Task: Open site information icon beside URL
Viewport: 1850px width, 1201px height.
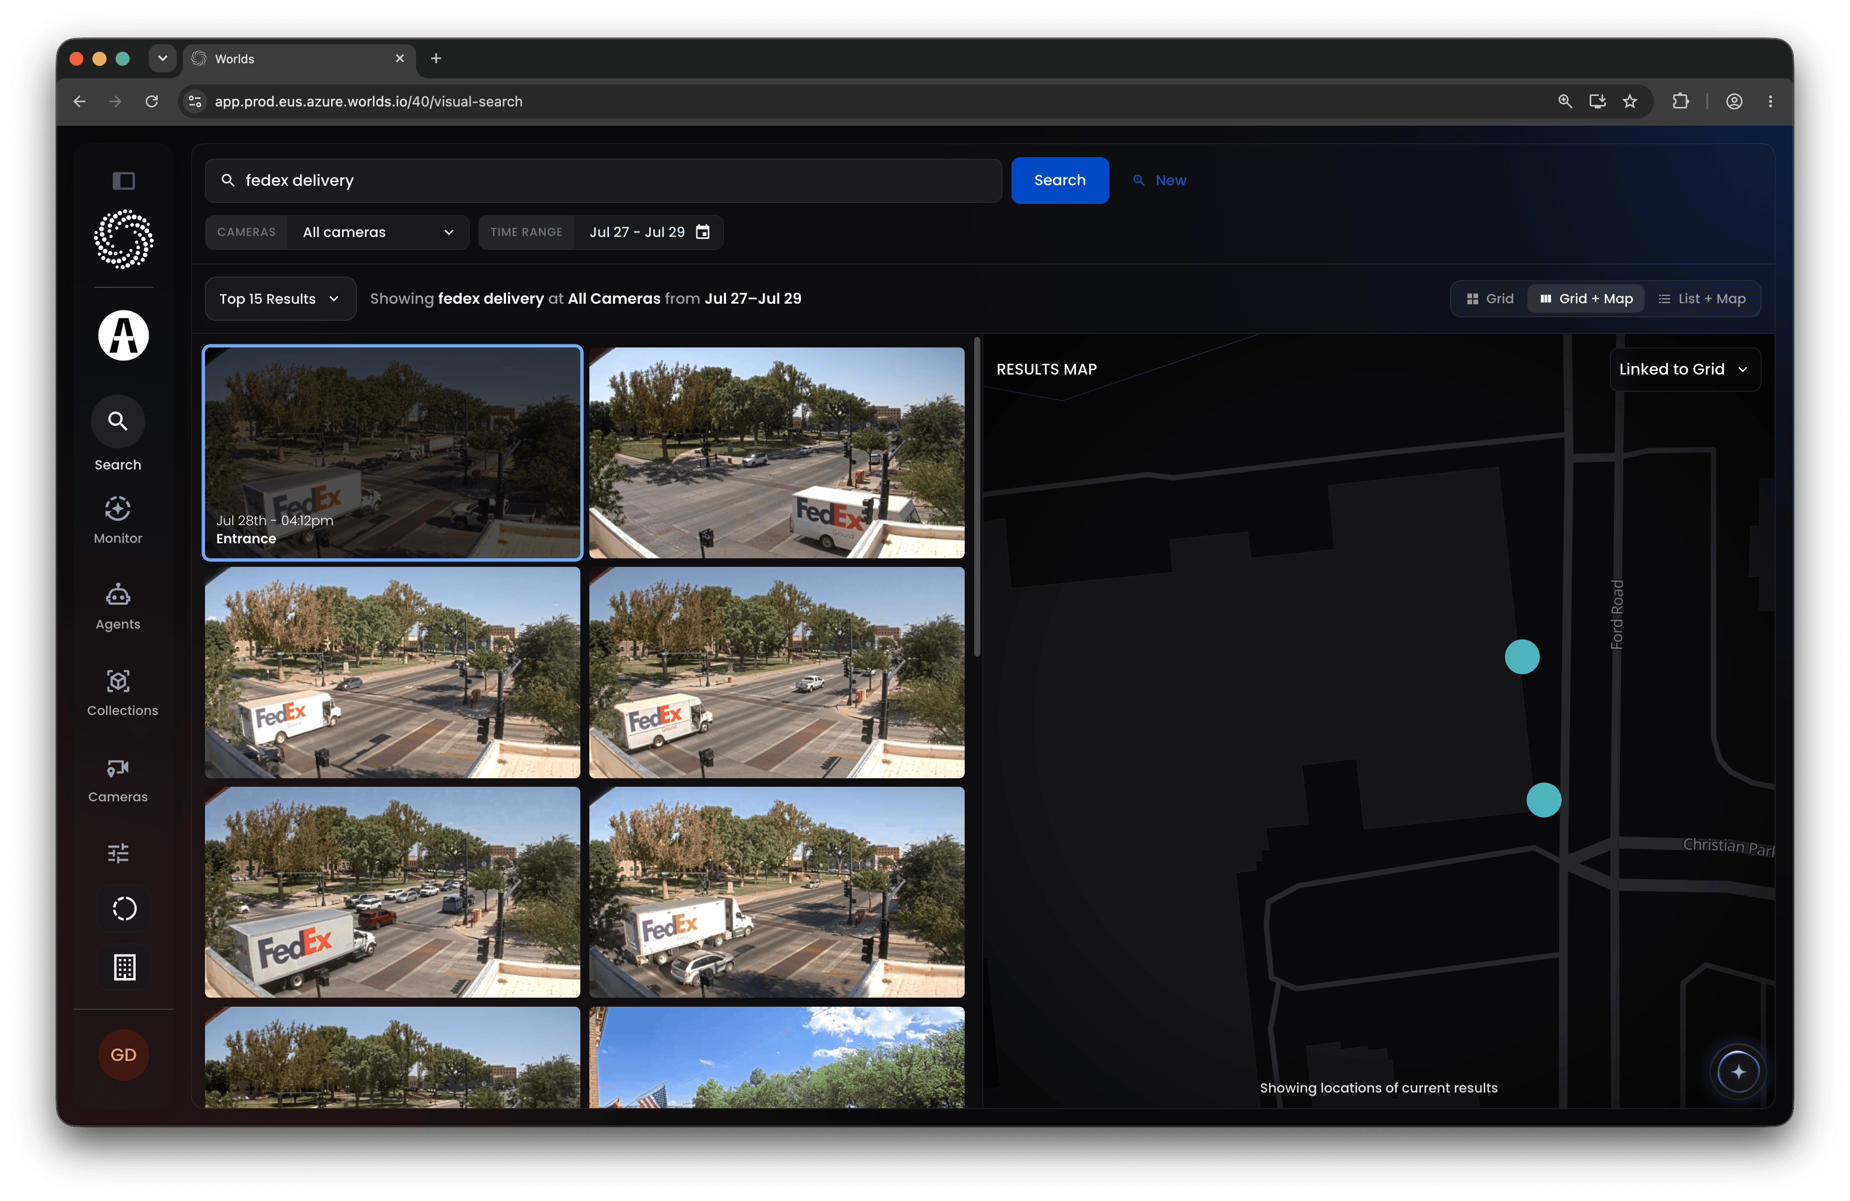Action: pos(195,102)
